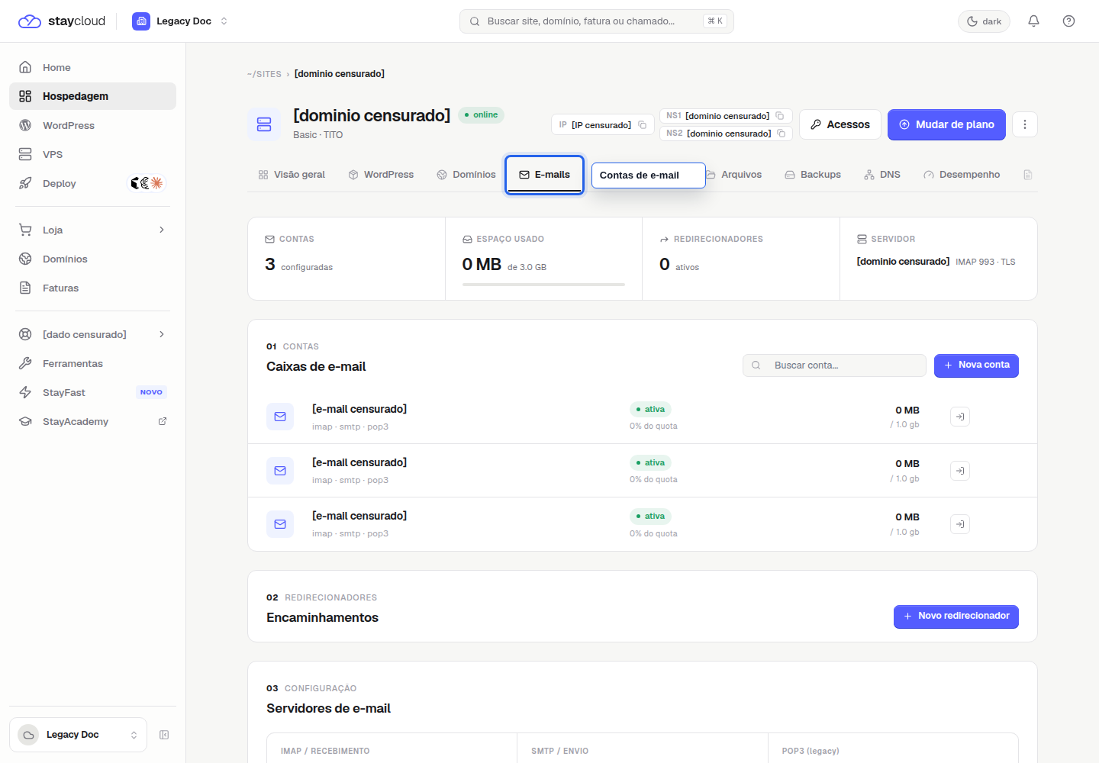Click the Deploy AI assistants icon badge
The width and height of the screenshot is (1099, 763).
[147, 183]
